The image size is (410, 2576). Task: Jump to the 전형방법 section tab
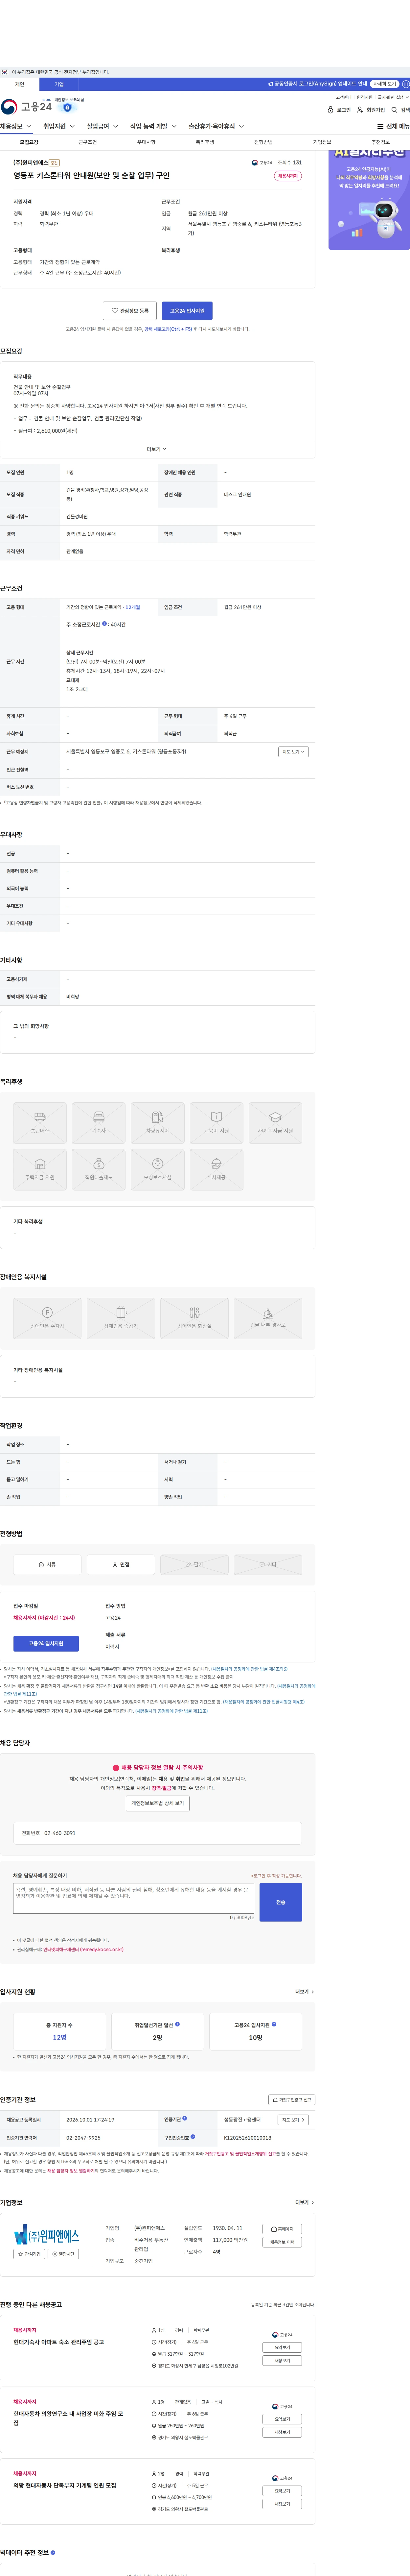point(263,142)
